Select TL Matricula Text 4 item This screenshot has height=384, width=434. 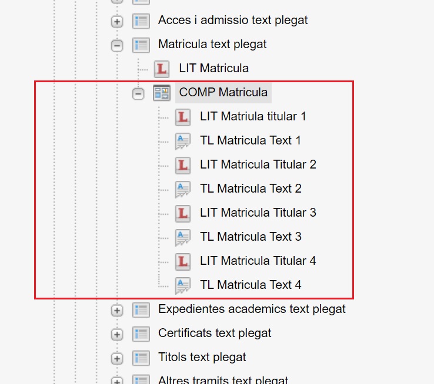(251, 285)
